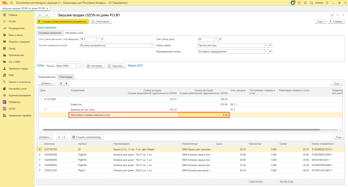Expand Счет учета расчетов с поставщиком dropdown
Viewport: 348px width, 187px height.
pyautogui.click(x=98, y=39)
